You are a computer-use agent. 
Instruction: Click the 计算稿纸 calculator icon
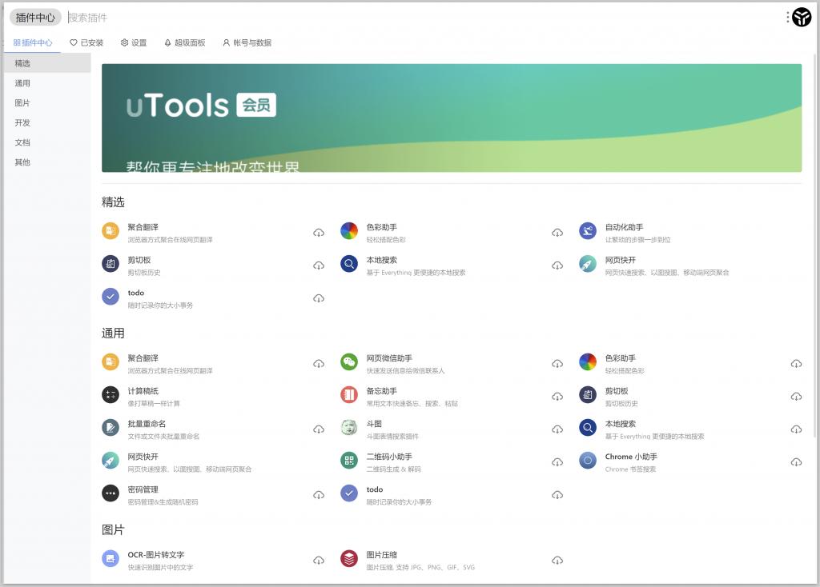pos(110,395)
